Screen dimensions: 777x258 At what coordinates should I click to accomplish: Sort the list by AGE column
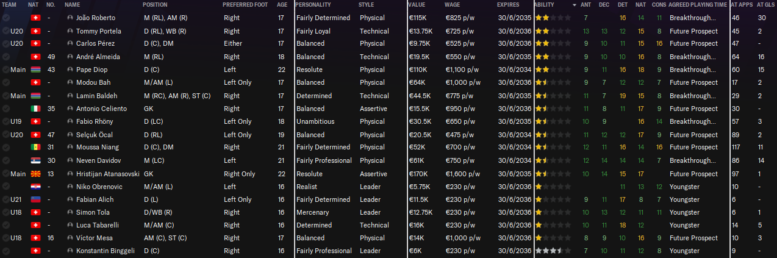pos(282,5)
